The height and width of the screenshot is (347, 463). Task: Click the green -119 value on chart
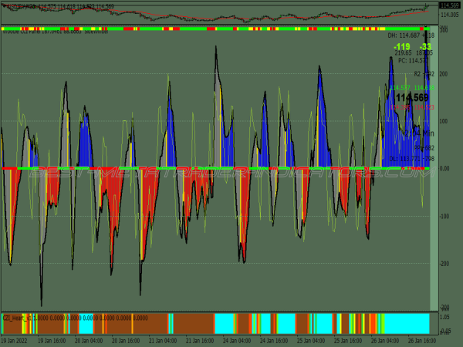[x=401, y=47]
